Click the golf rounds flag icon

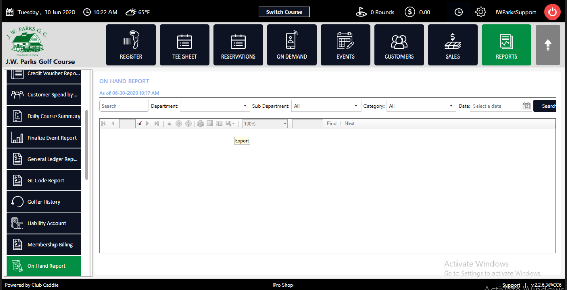[361, 12]
